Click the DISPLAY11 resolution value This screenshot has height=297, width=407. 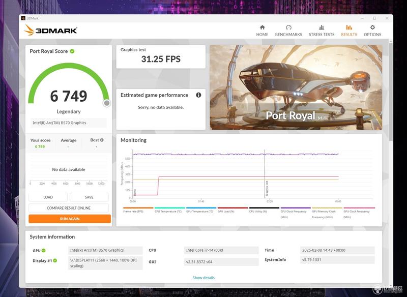[105, 263]
